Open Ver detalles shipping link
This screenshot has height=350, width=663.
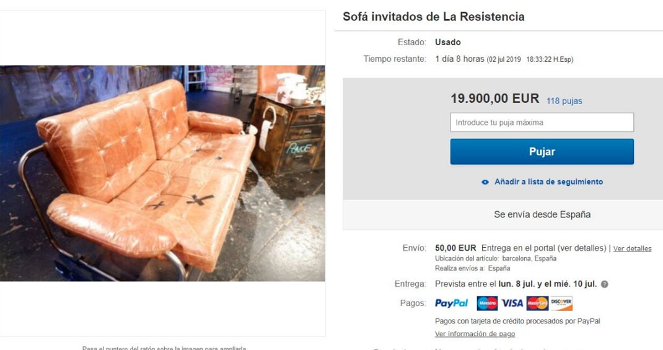pos(632,248)
